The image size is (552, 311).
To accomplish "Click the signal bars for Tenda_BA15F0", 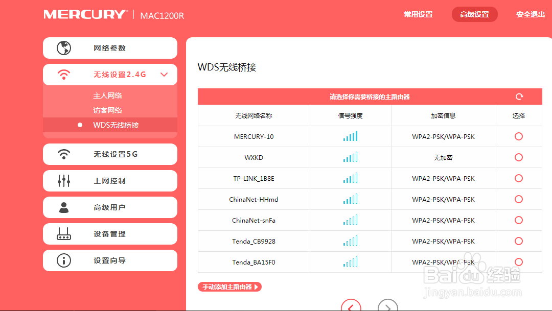I will point(350,262).
